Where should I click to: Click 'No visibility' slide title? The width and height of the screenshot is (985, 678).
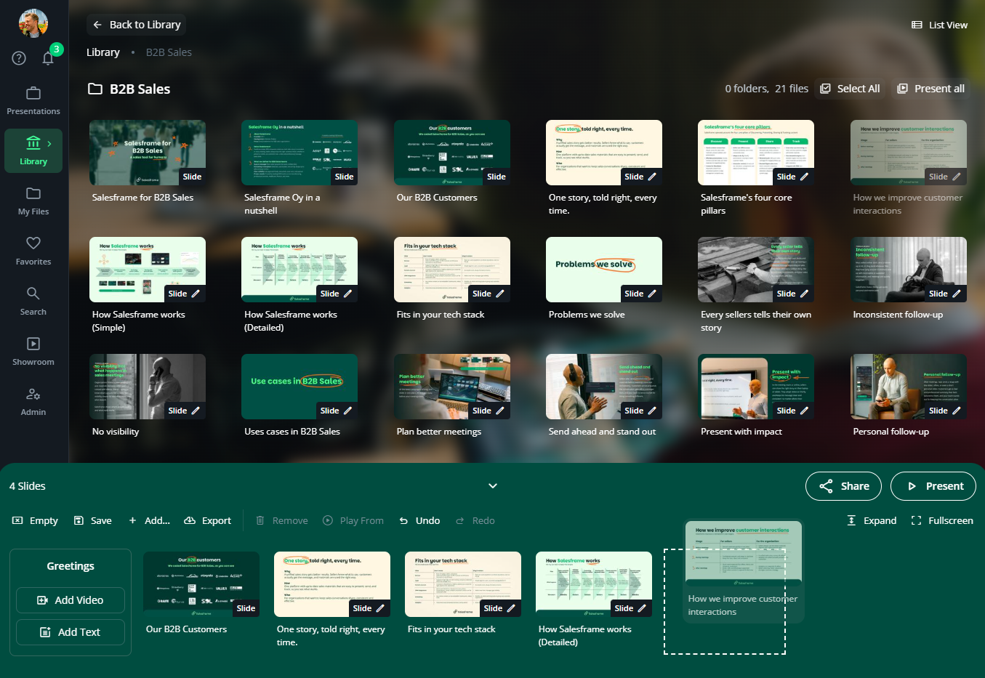116,432
